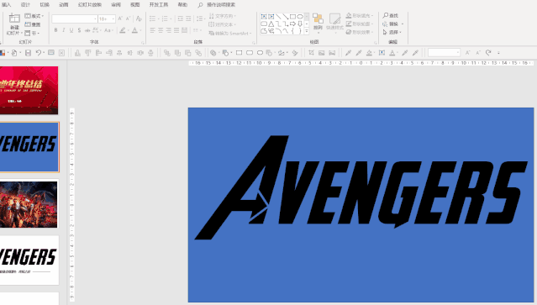This screenshot has height=305, width=537.
Task: Click the Replace (替换) button
Action: pyautogui.click(x=392, y=24)
